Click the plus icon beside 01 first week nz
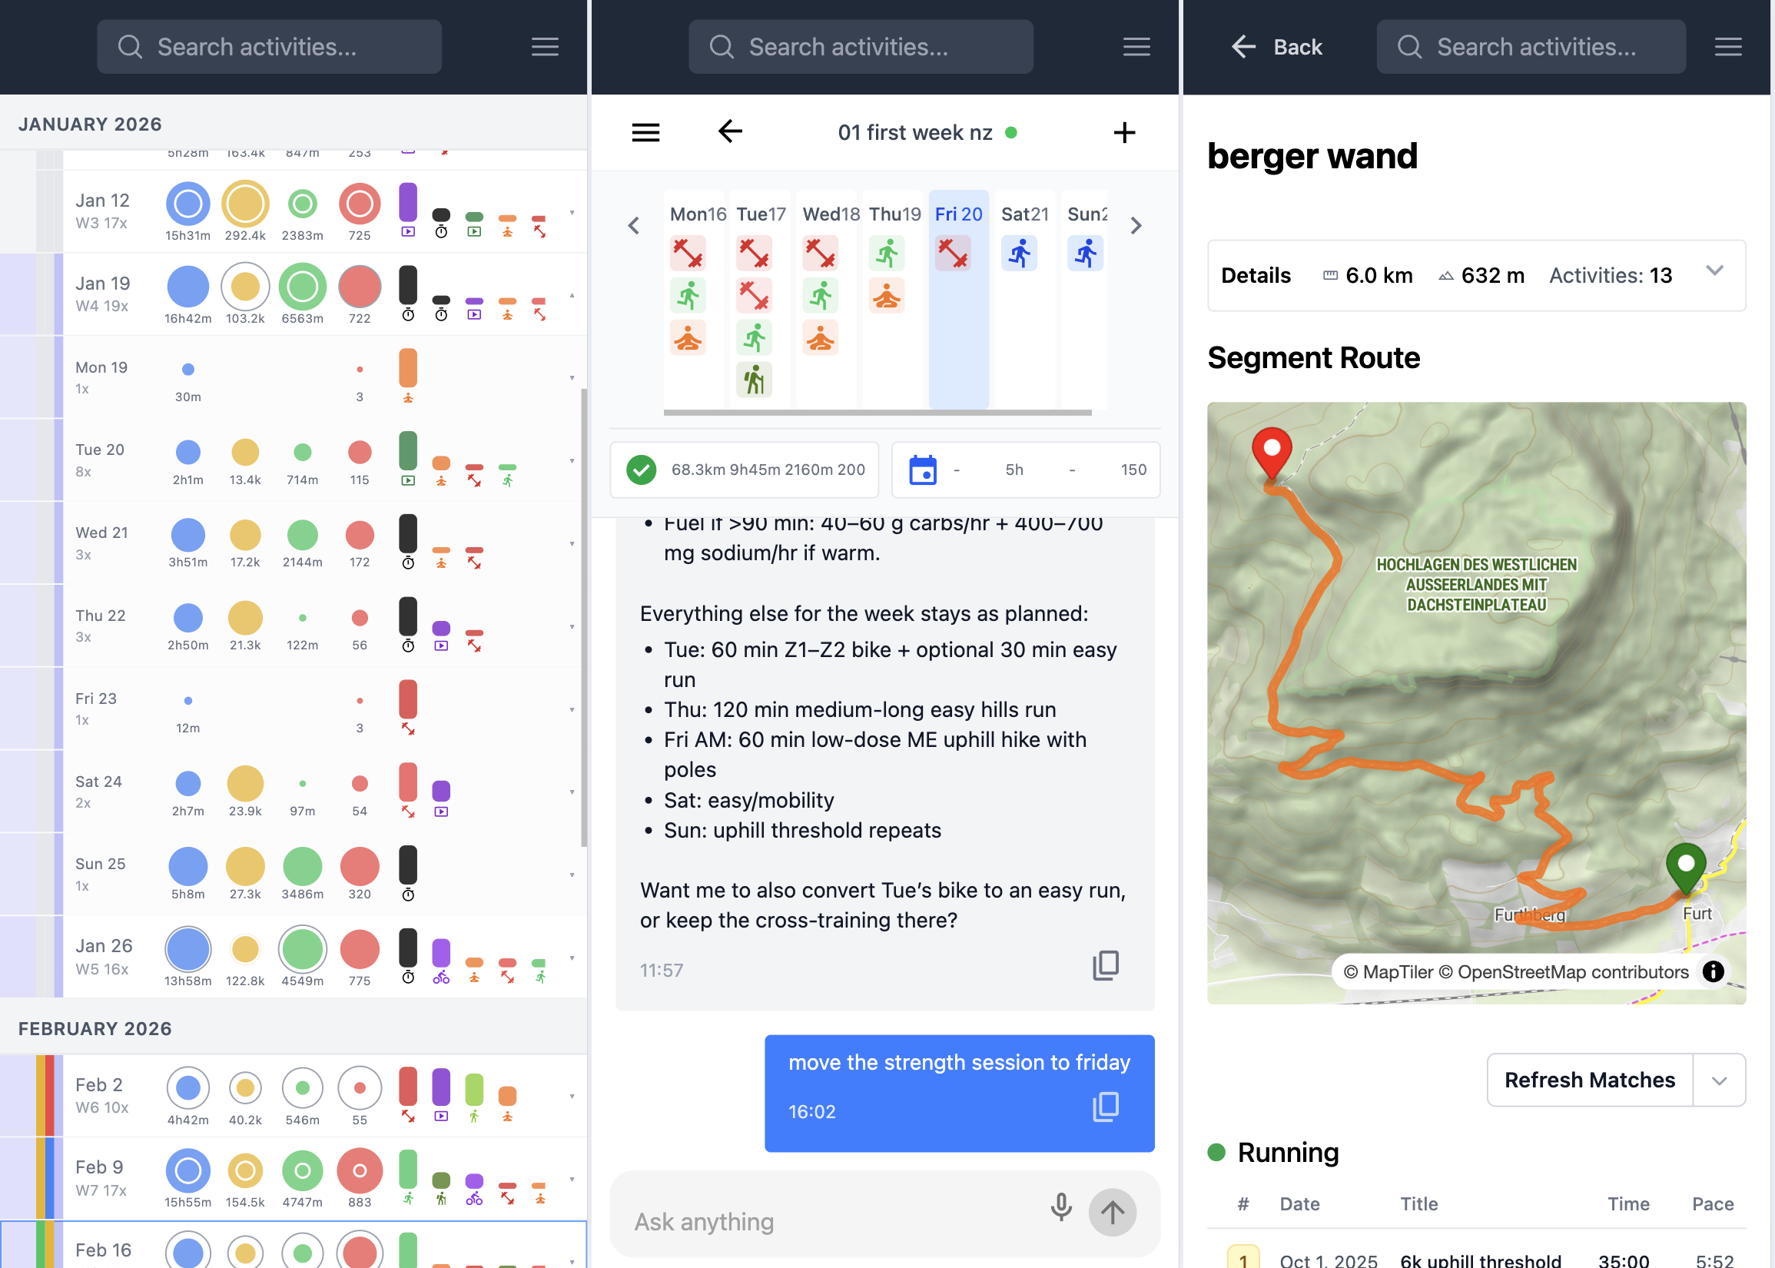Viewport: 1775px width, 1268px height. [1124, 133]
